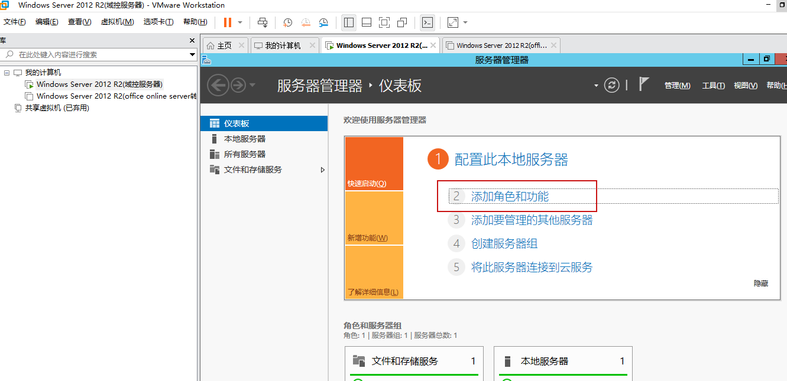787x381 pixels.
Task: Click 隐藏 to hide the welcome tile
Action: click(x=761, y=284)
